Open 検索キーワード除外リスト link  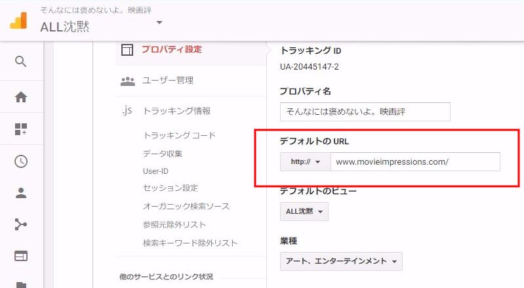pyautogui.click(x=190, y=243)
